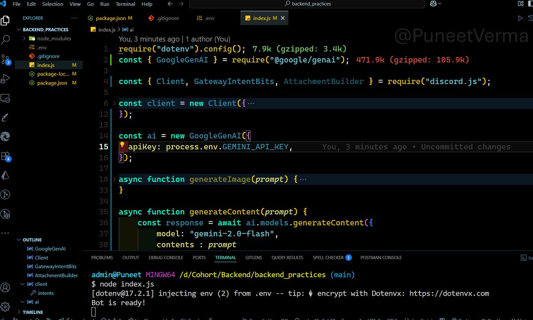Open the https://dotenvx.com link in terminal
533x320 pixels.
(449, 293)
